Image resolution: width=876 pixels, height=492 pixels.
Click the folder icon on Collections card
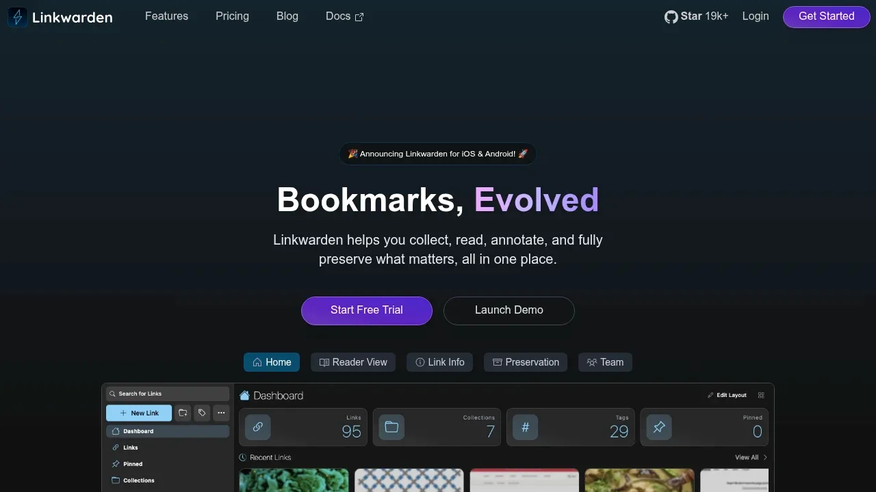click(391, 427)
